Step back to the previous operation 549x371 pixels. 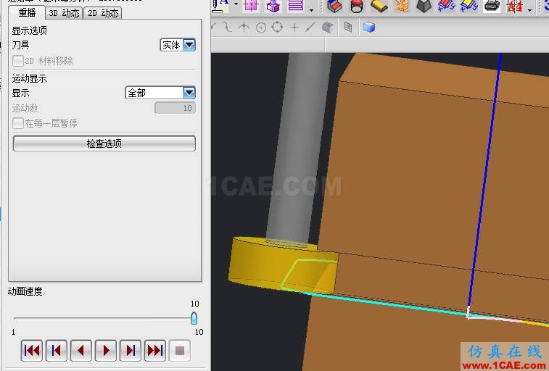tap(57, 351)
